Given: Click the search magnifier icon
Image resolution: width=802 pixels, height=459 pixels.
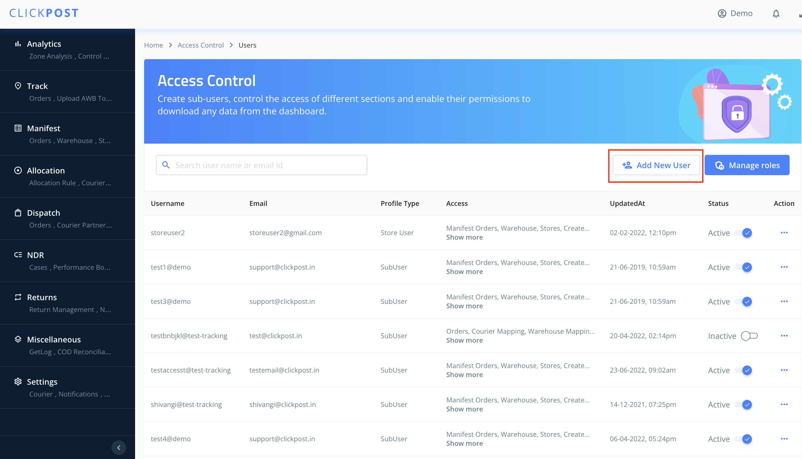Looking at the screenshot, I should pos(166,165).
